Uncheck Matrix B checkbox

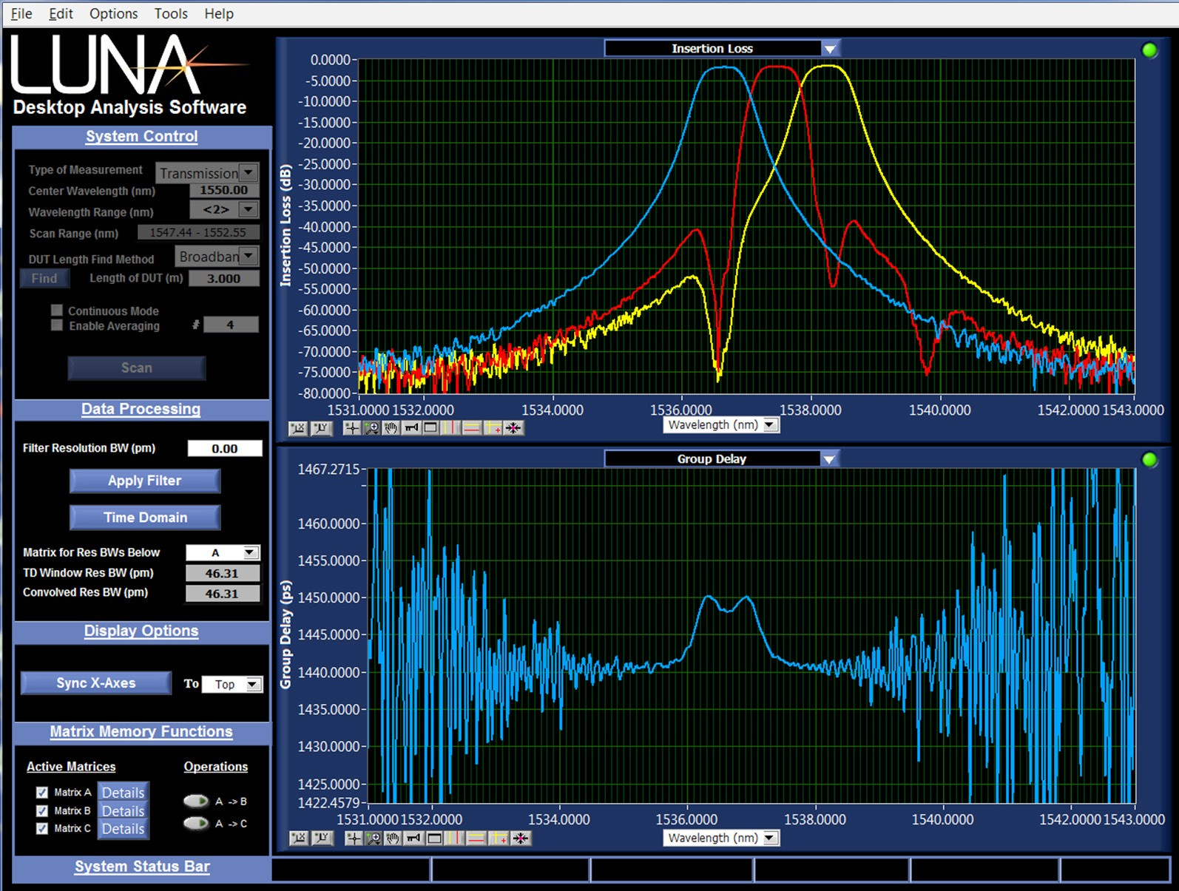tap(42, 811)
